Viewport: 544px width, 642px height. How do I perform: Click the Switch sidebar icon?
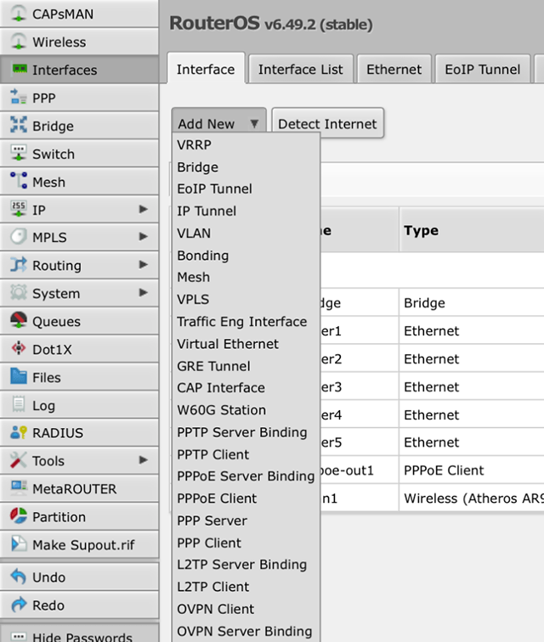click(19, 153)
